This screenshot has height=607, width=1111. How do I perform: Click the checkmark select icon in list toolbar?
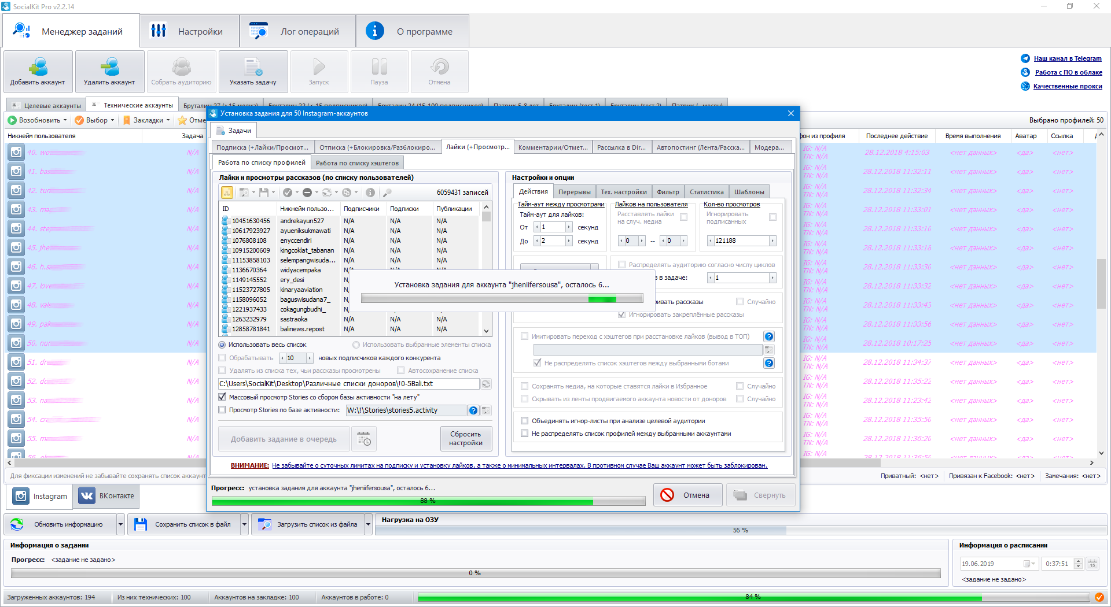288,193
